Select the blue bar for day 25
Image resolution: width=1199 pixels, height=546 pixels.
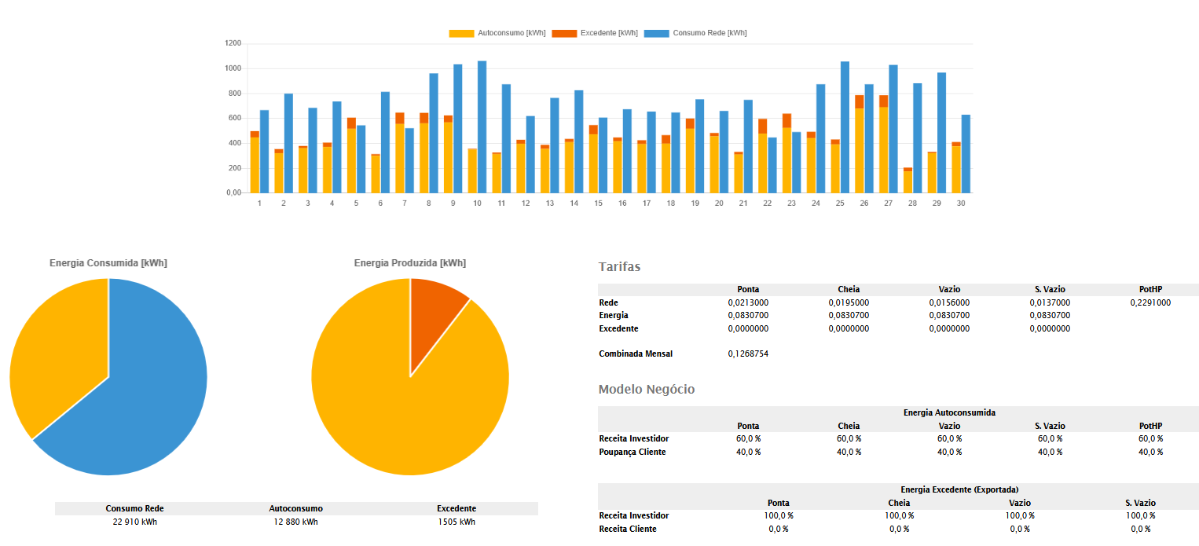845,127
